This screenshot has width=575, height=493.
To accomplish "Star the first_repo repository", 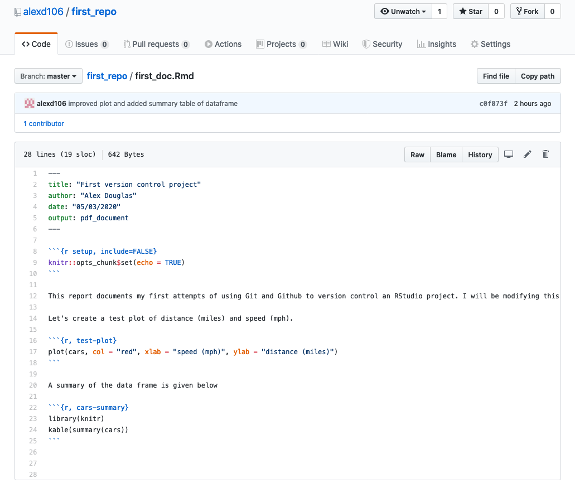I will 470,12.
